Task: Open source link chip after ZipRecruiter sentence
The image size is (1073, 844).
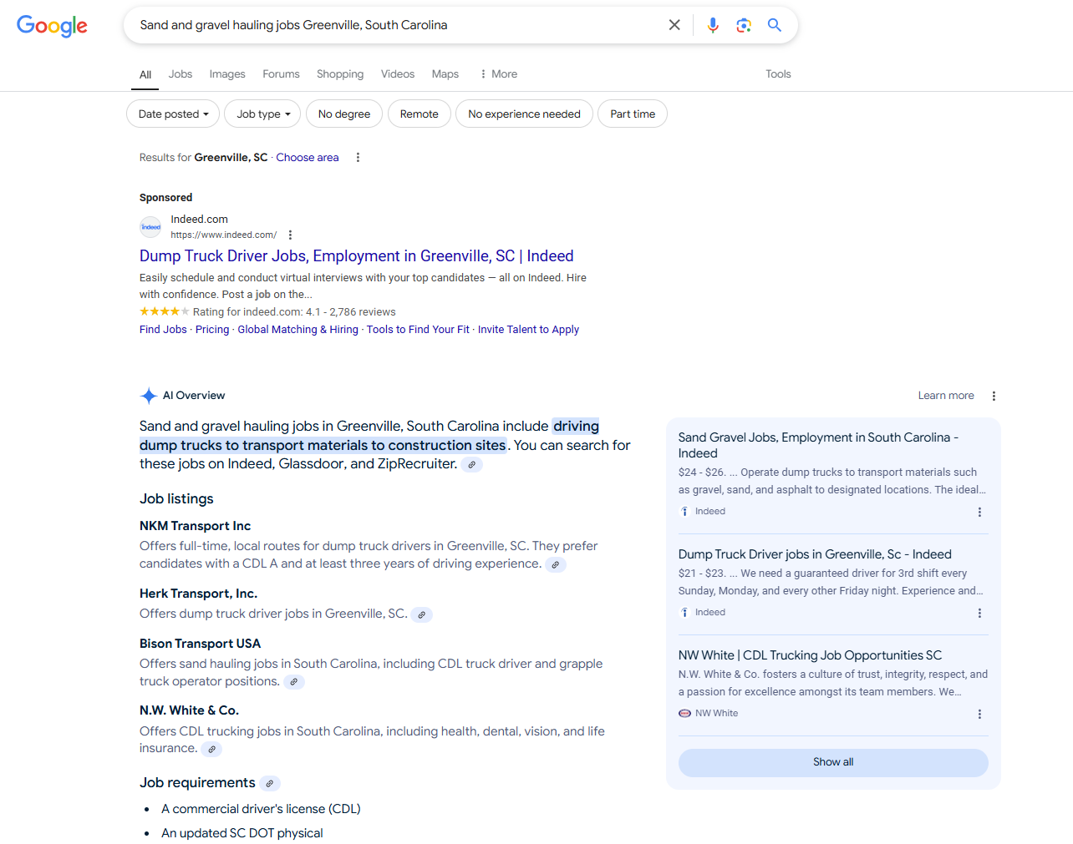Action: (472, 465)
